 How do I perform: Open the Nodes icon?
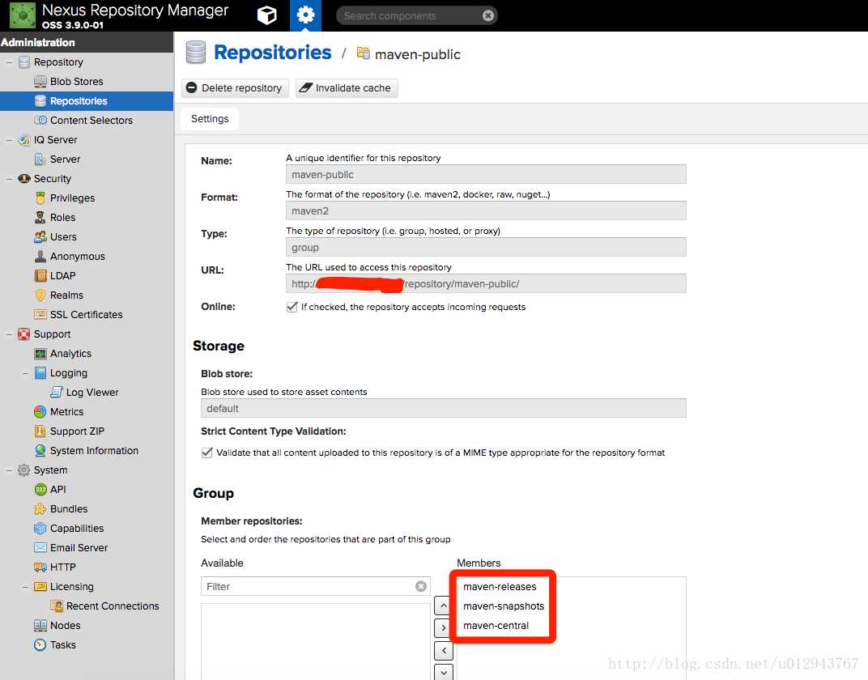(40, 625)
